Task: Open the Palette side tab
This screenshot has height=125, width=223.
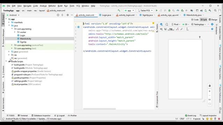Action: 157,28
